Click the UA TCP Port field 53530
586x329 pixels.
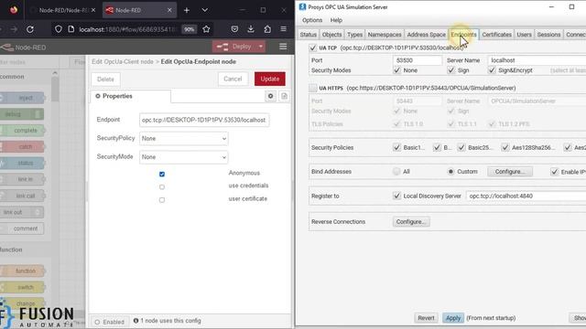click(x=418, y=60)
